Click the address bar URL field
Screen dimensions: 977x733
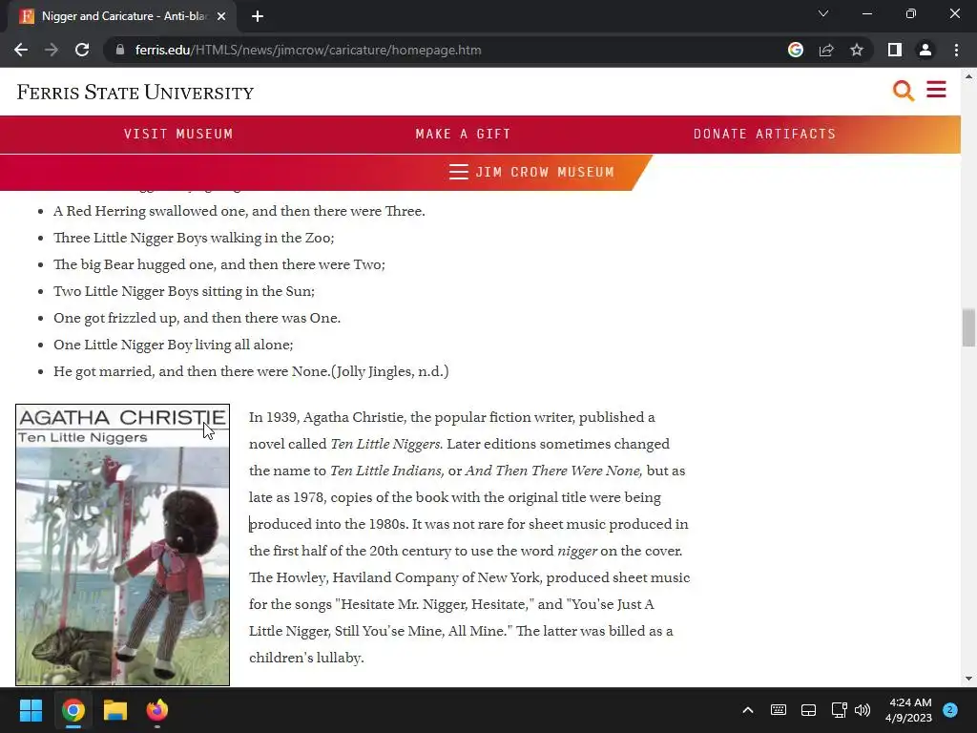(x=308, y=50)
